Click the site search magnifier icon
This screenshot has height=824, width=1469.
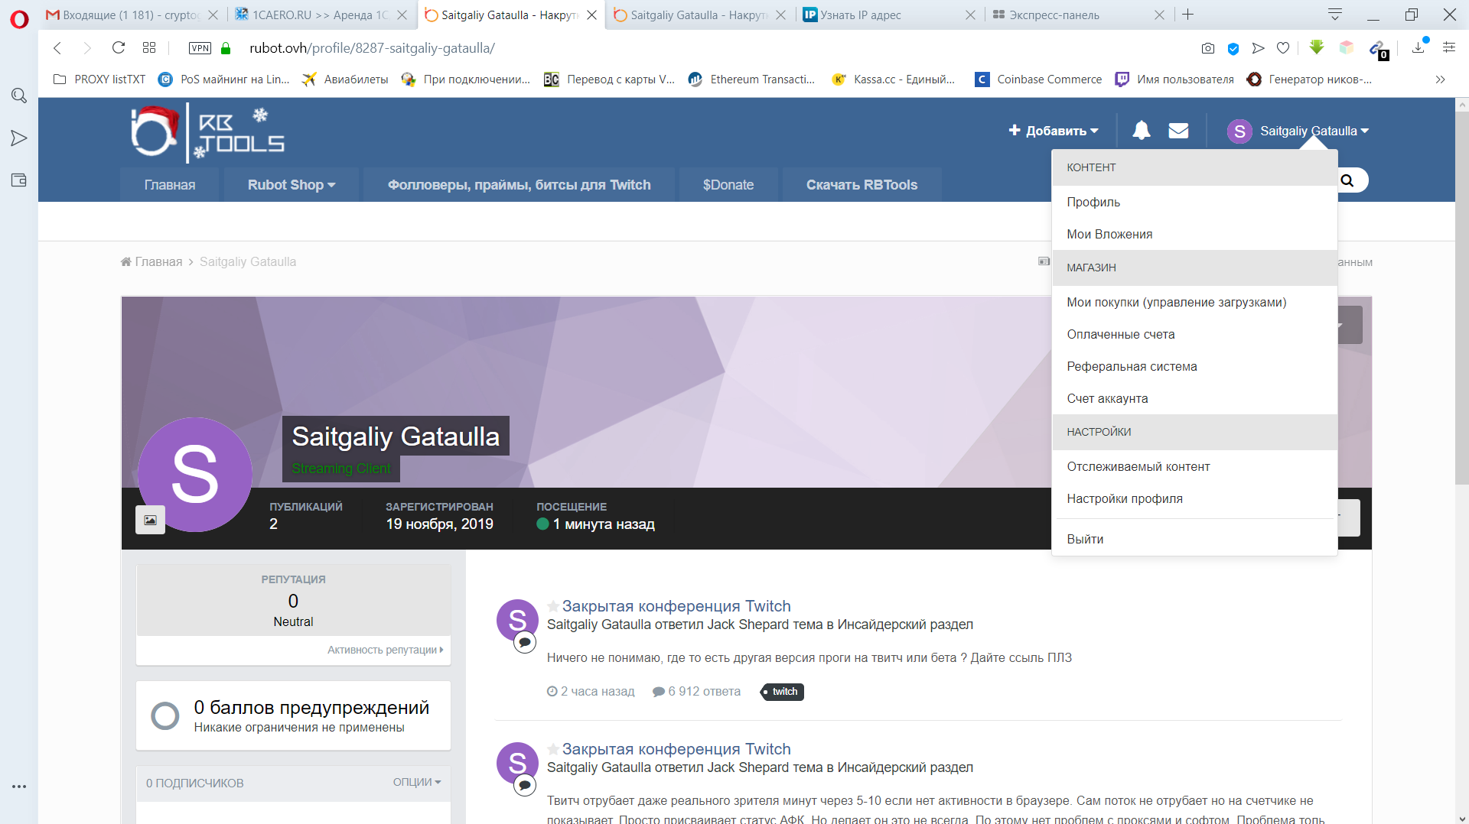coord(1347,180)
